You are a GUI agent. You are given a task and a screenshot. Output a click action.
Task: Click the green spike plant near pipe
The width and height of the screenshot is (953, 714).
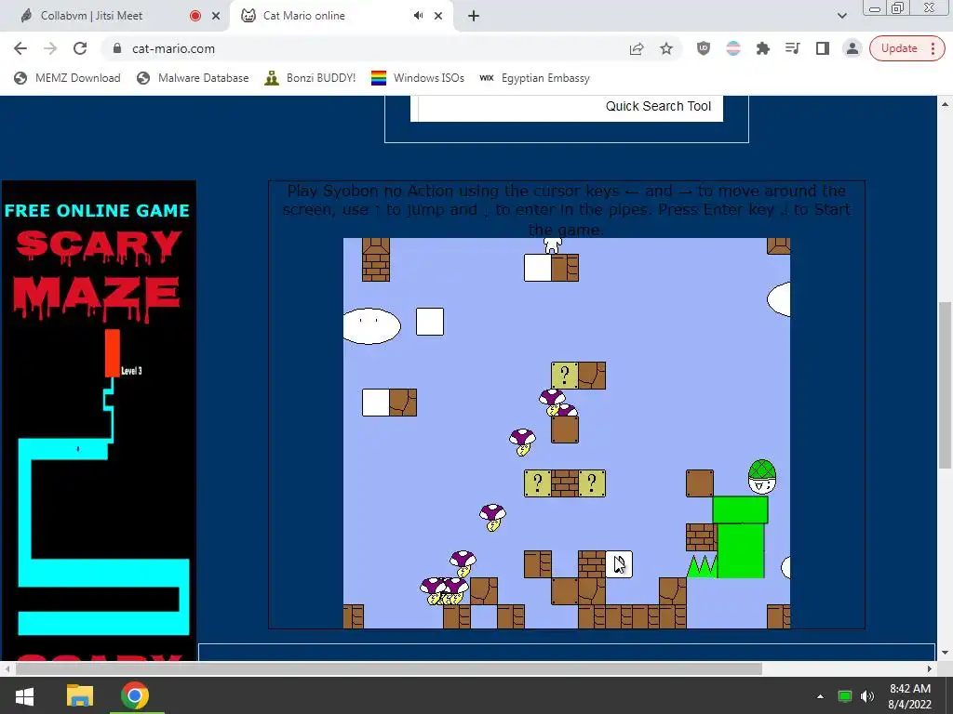702,566
